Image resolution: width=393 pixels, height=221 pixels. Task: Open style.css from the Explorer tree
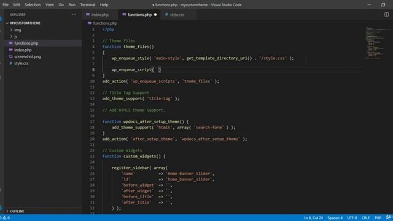[x=21, y=64]
